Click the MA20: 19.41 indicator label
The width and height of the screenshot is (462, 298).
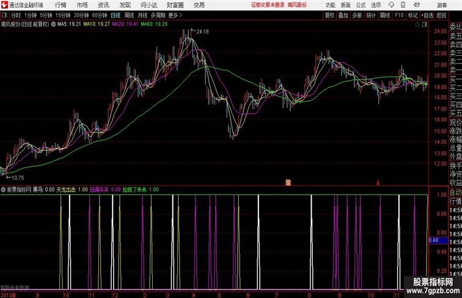(125, 24)
